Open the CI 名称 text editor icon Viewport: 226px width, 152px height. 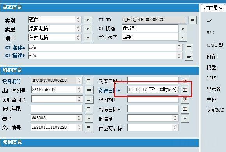189,47
